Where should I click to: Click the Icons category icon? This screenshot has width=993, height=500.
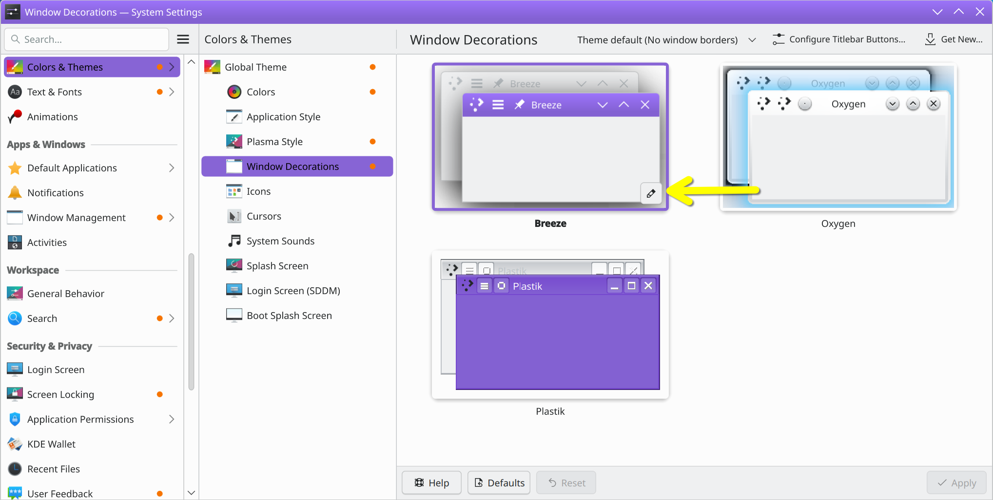pos(234,191)
